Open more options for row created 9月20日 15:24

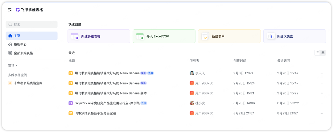[x=321, y=83]
